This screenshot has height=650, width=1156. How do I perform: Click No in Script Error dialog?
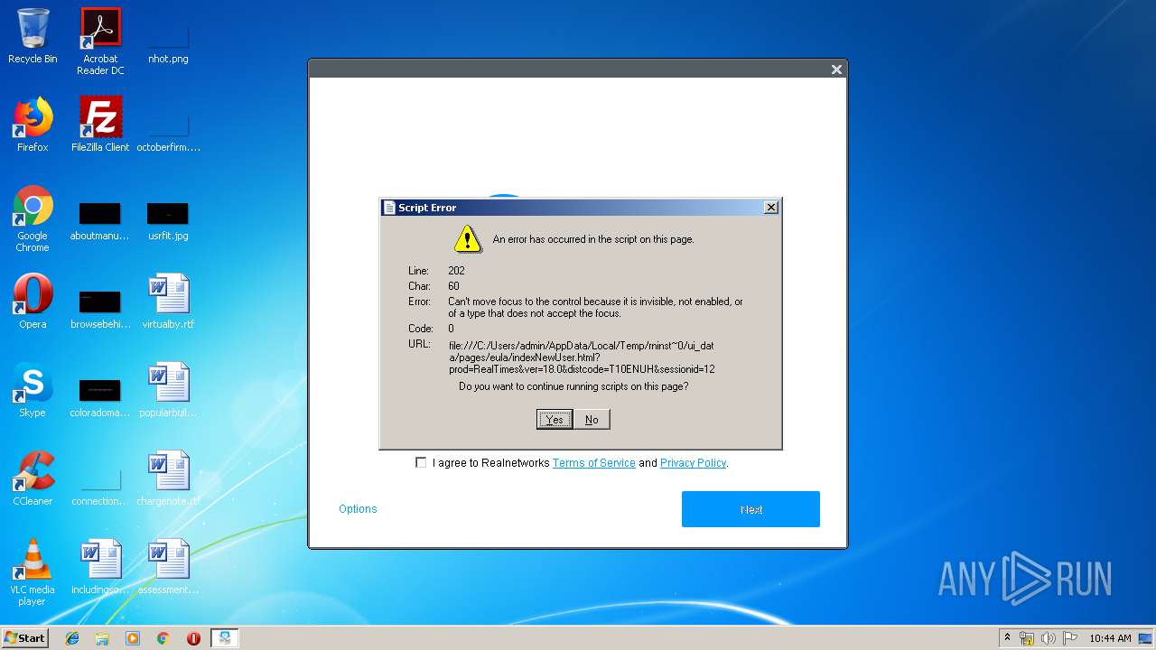coord(592,419)
